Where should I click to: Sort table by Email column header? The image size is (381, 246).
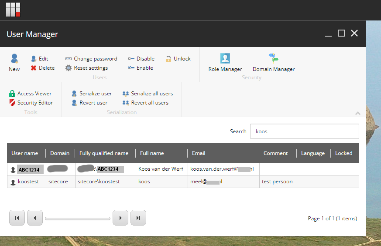click(x=199, y=153)
